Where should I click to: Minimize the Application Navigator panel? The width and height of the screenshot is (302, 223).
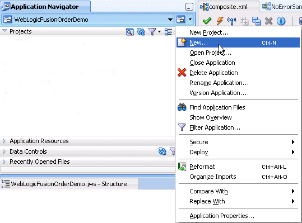click(x=189, y=7)
